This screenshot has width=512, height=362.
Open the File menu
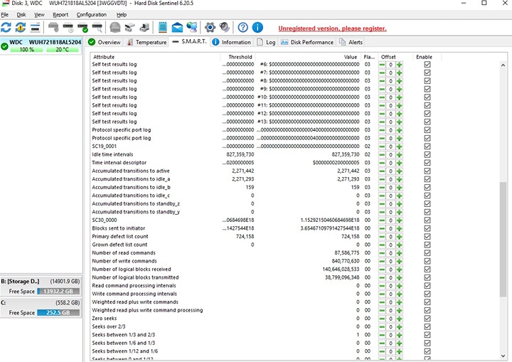coord(4,15)
